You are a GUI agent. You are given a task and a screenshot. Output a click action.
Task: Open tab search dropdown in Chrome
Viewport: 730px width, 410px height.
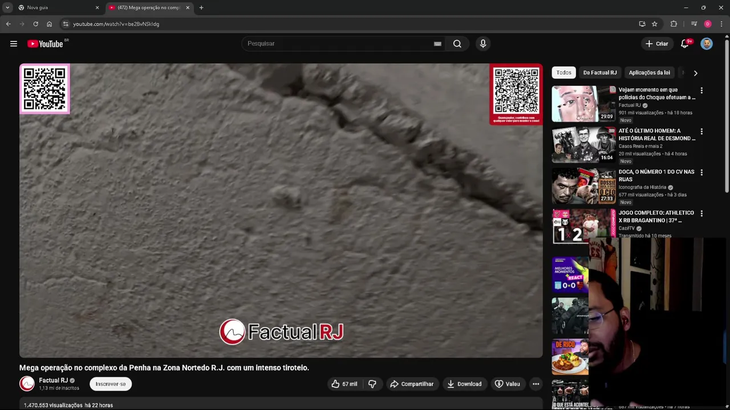tap(7, 7)
